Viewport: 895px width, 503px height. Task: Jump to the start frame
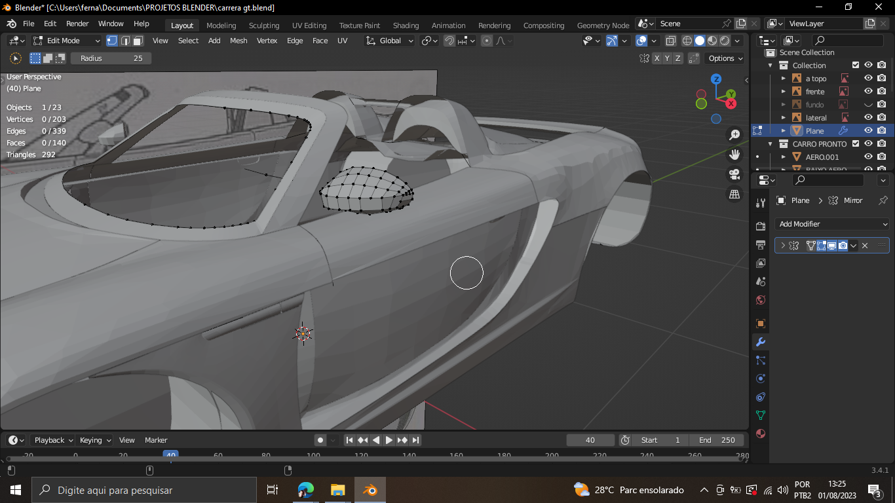pos(349,440)
